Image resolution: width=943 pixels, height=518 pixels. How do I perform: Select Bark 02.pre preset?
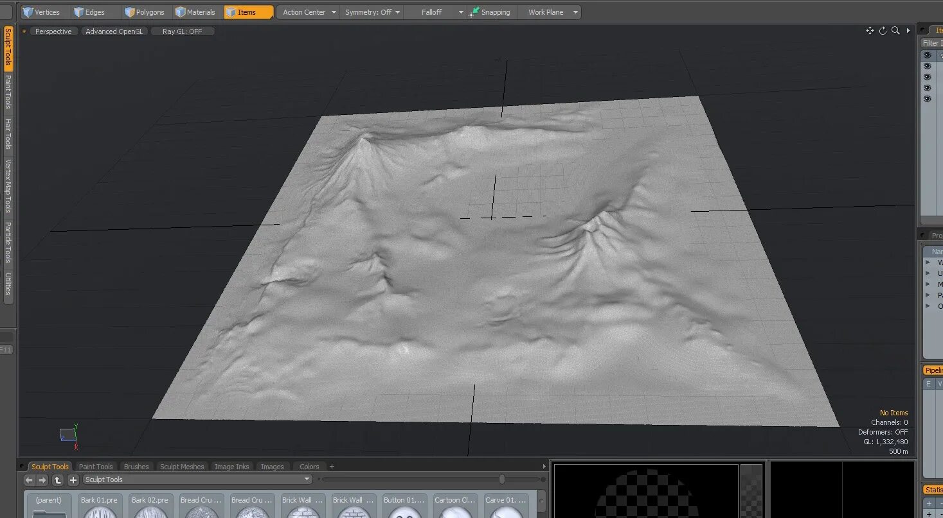tap(150, 505)
